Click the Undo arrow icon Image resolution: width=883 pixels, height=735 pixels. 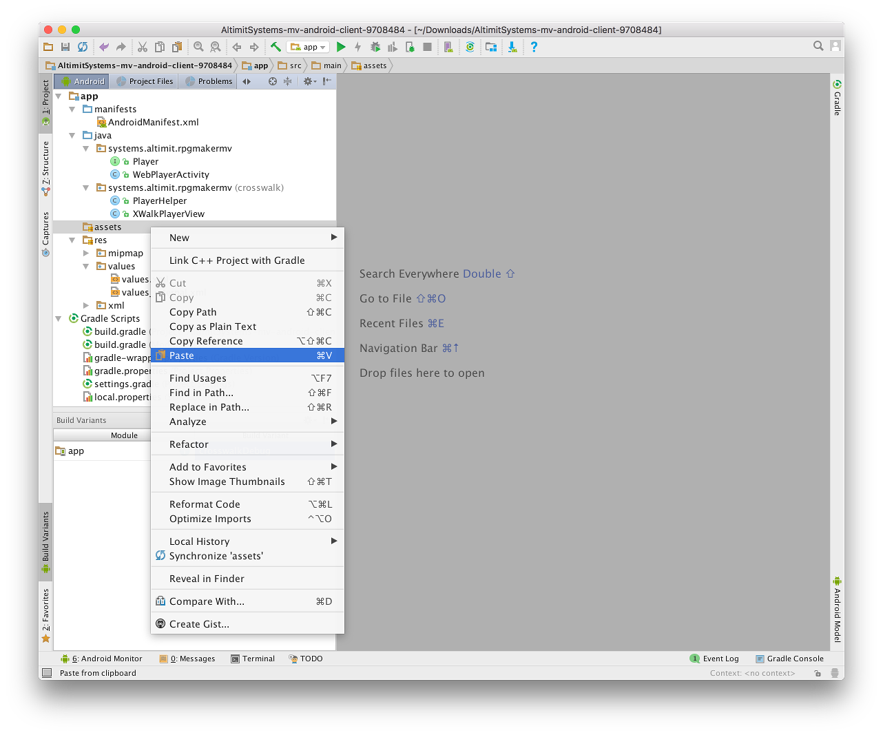[104, 47]
